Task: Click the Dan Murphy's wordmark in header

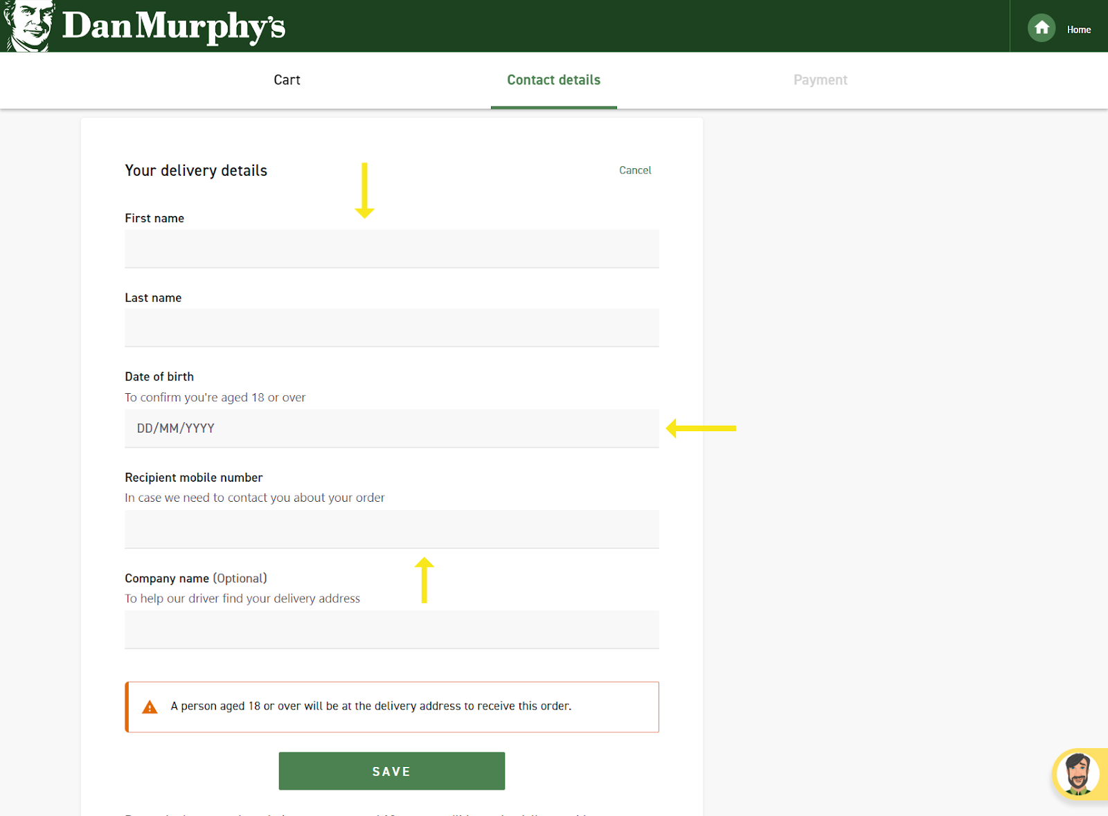Action: click(173, 26)
